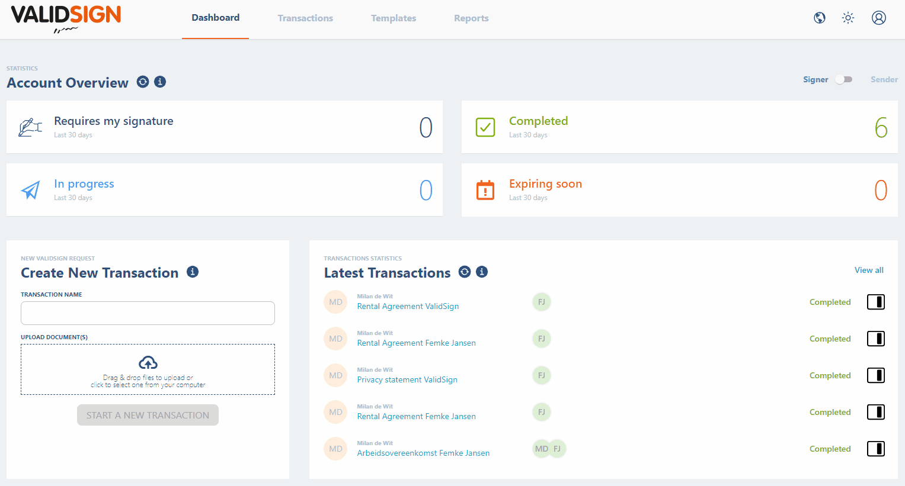This screenshot has width=905, height=486.
Task: Open Rental Agreement ValidSign transaction
Action: coord(408,306)
